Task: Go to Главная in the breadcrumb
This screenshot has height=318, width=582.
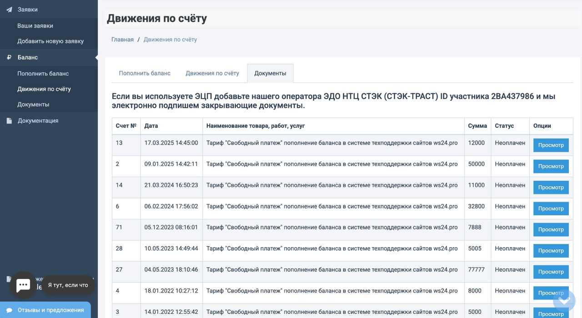Action: tap(122, 40)
